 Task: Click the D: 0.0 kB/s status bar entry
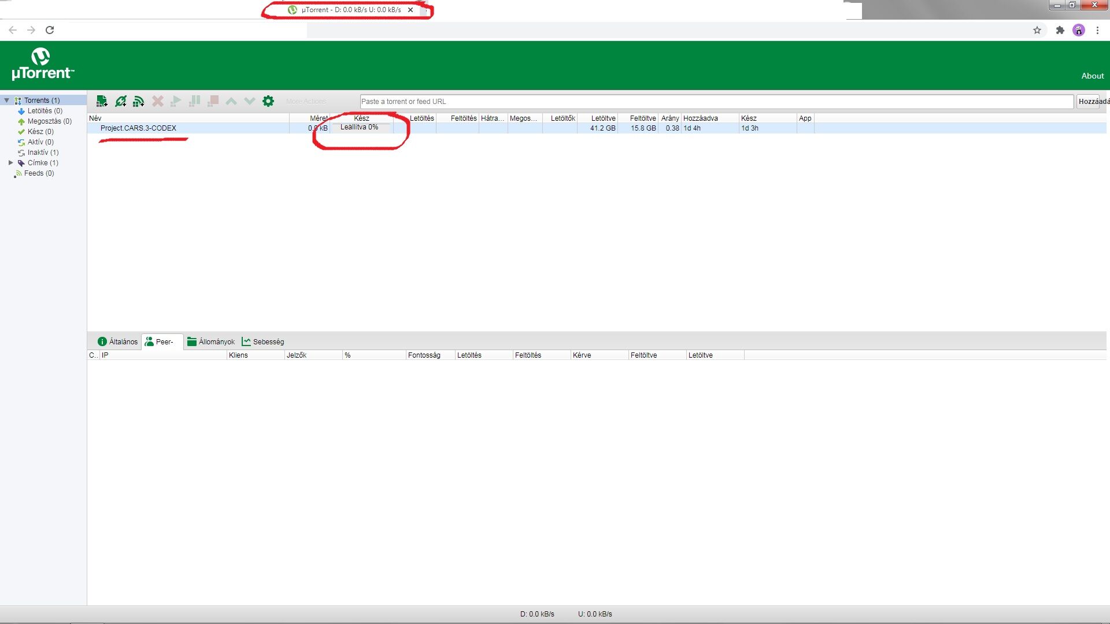[537, 614]
